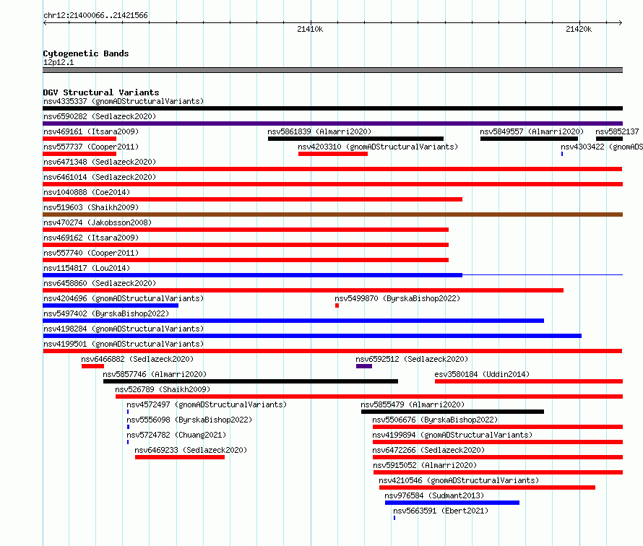
Task: Click the chr12:21400066..21421566 region label
Action: 95,15
